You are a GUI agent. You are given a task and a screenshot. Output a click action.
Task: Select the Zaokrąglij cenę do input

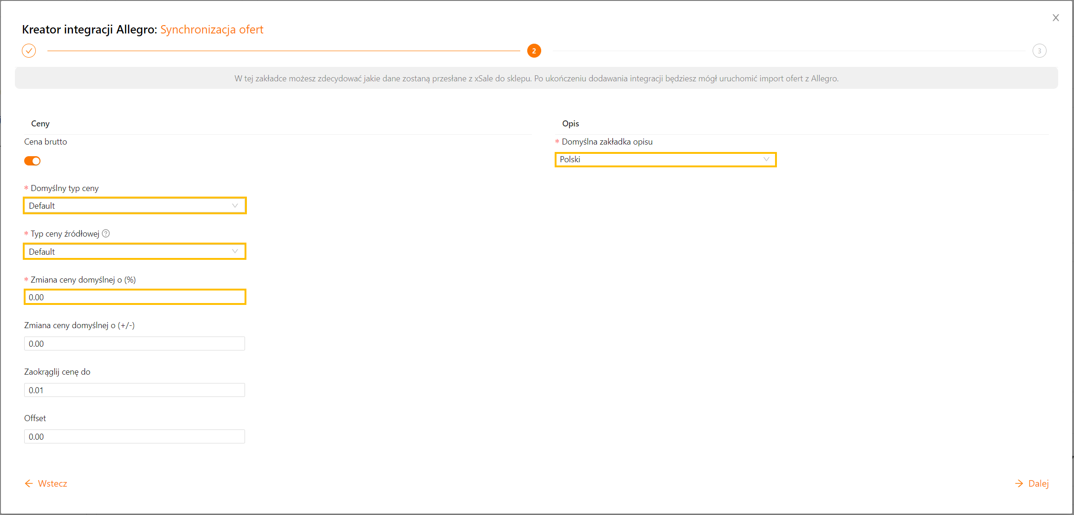point(134,390)
